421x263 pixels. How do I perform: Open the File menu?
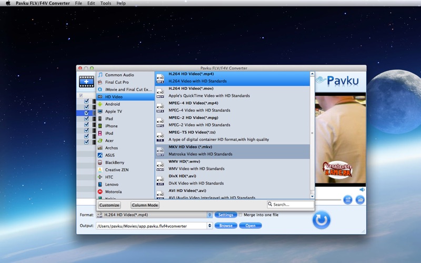(78, 3)
